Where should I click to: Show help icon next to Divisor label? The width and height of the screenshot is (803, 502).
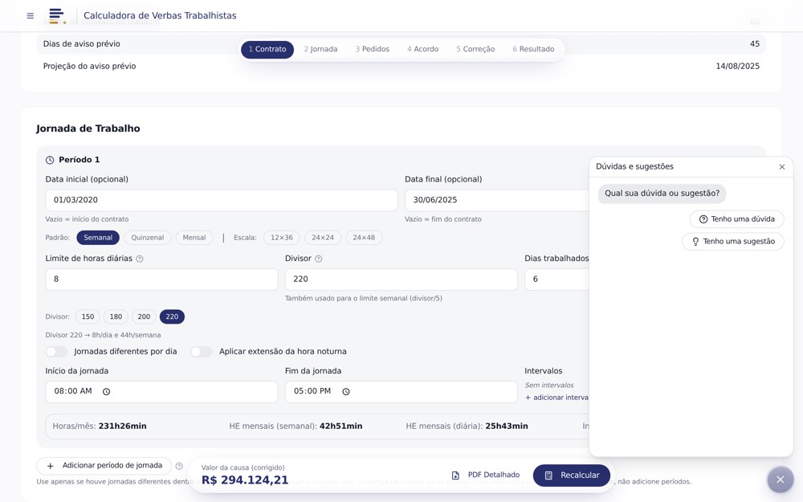point(318,259)
